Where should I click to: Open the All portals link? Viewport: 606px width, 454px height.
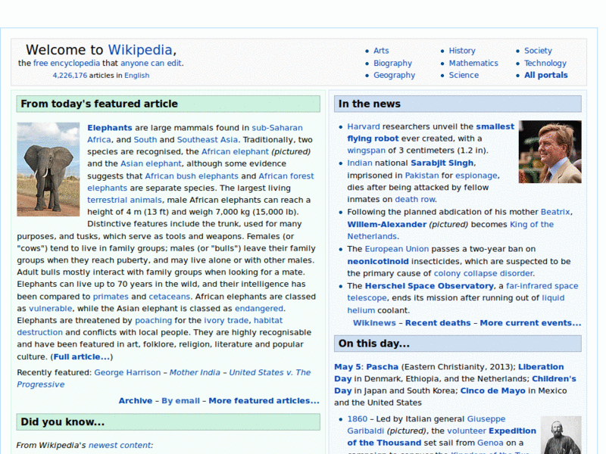tap(545, 75)
